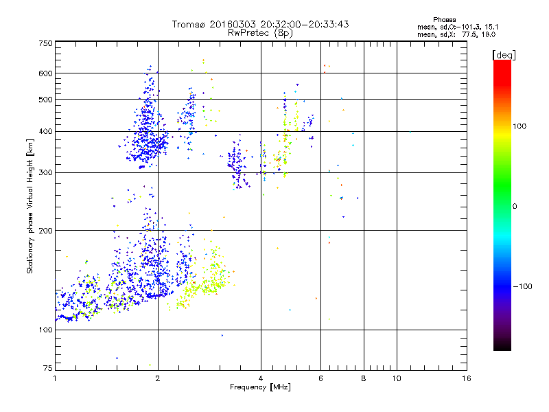Viewport: 549px width, 412px height.
Task: Select the 'Phases' header text
Action: 444,20
